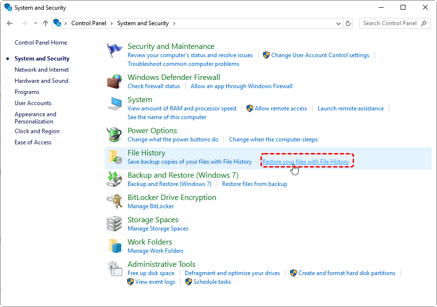Click the Backup and Restore disc icon
The height and width of the screenshot is (307, 437).
114,179
